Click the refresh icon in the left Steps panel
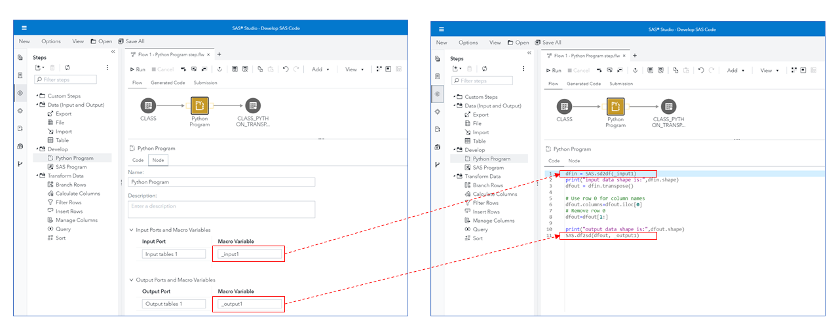Screen dimensions: 836x334 tap(67, 67)
